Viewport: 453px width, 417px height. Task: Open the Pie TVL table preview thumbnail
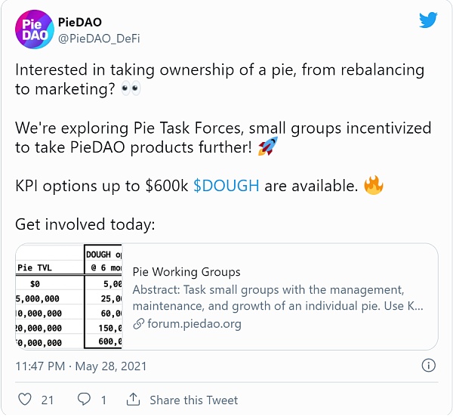(x=69, y=296)
